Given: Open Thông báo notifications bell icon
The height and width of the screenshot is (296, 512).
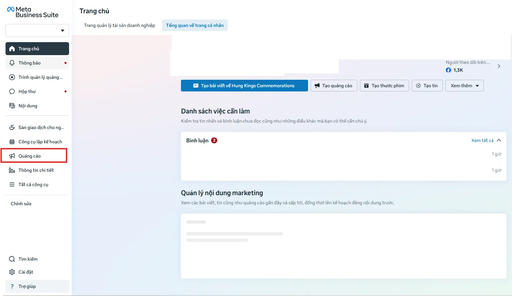Looking at the screenshot, I should click(x=12, y=63).
